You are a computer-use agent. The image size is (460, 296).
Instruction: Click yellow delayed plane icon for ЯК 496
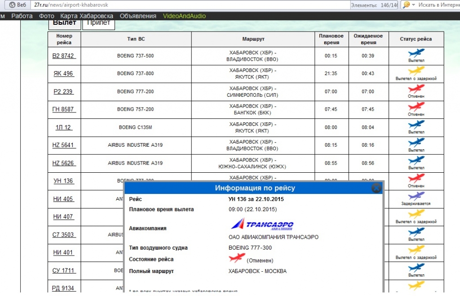[416, 71]
